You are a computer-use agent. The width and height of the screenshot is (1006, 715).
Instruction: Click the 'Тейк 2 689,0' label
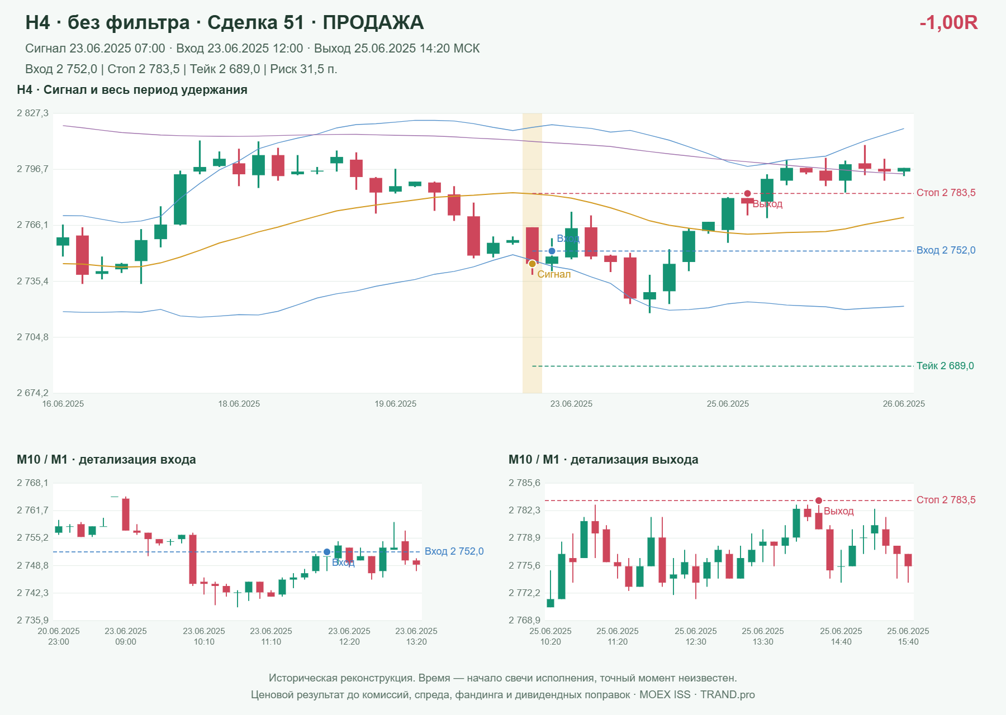(945, 366)
